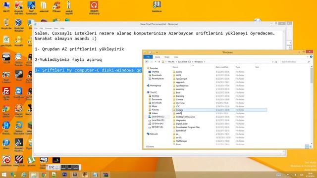Screen dimensions: 317x178
Task: Open the TeamViewer desktop shortcut
Action: click(x=19, y=93)
